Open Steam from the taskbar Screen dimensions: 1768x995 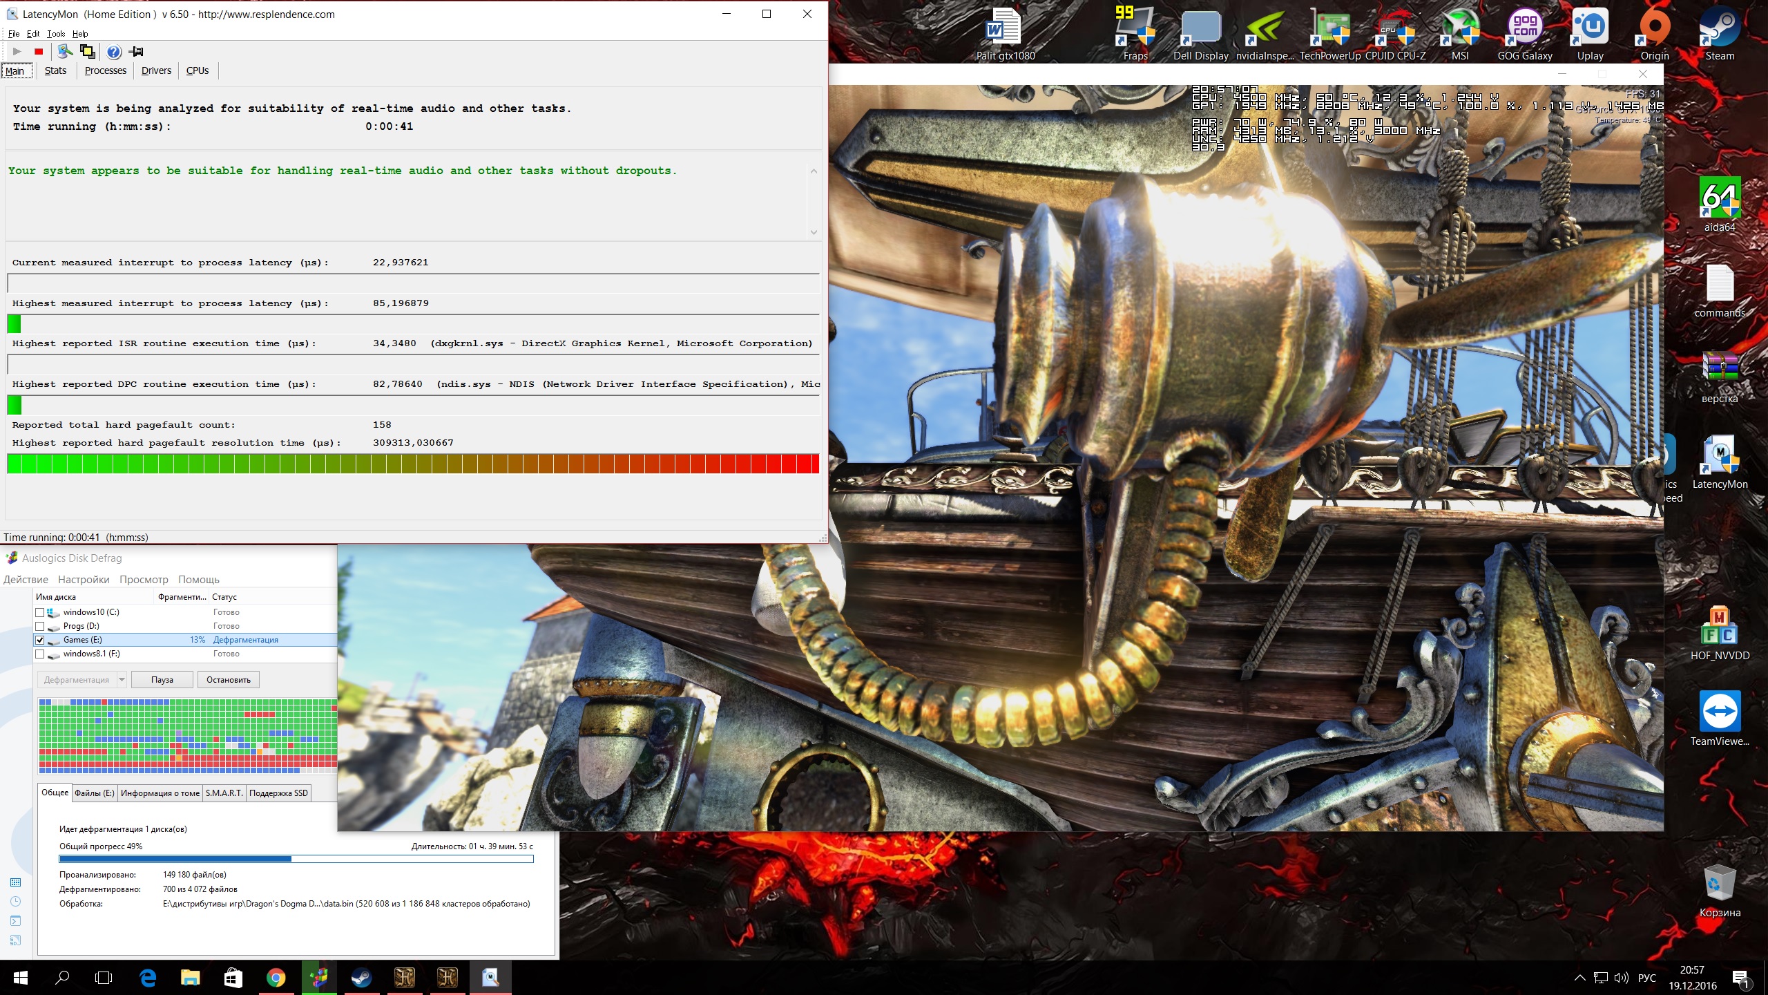tap(362, 977)
